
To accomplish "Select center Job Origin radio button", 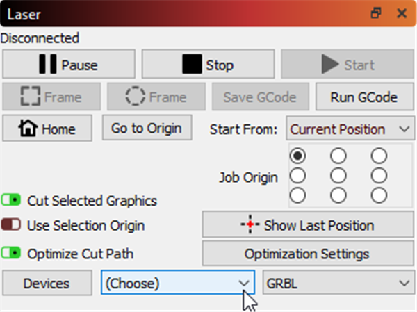I will (x=338, y=175).
